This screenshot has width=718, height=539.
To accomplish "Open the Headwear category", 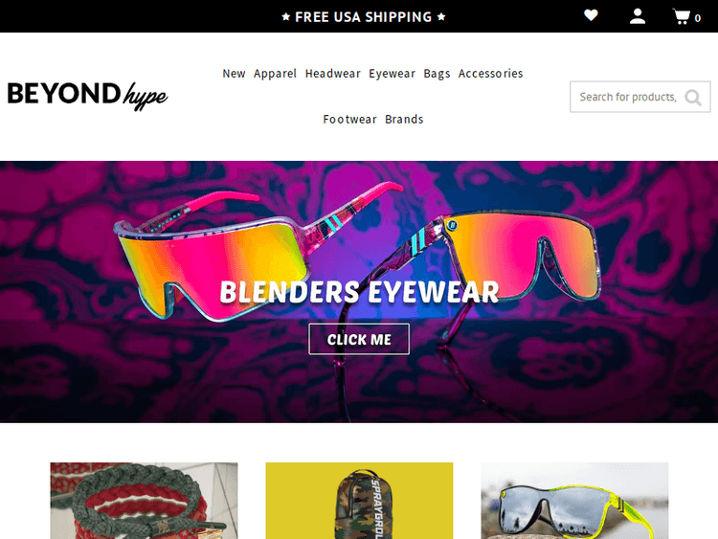I will [333, 74].
